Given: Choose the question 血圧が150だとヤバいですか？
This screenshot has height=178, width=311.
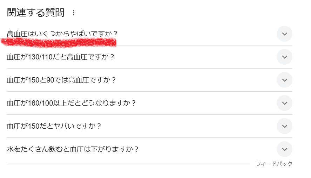Looking at the screenshot, I should click(54, 126).
